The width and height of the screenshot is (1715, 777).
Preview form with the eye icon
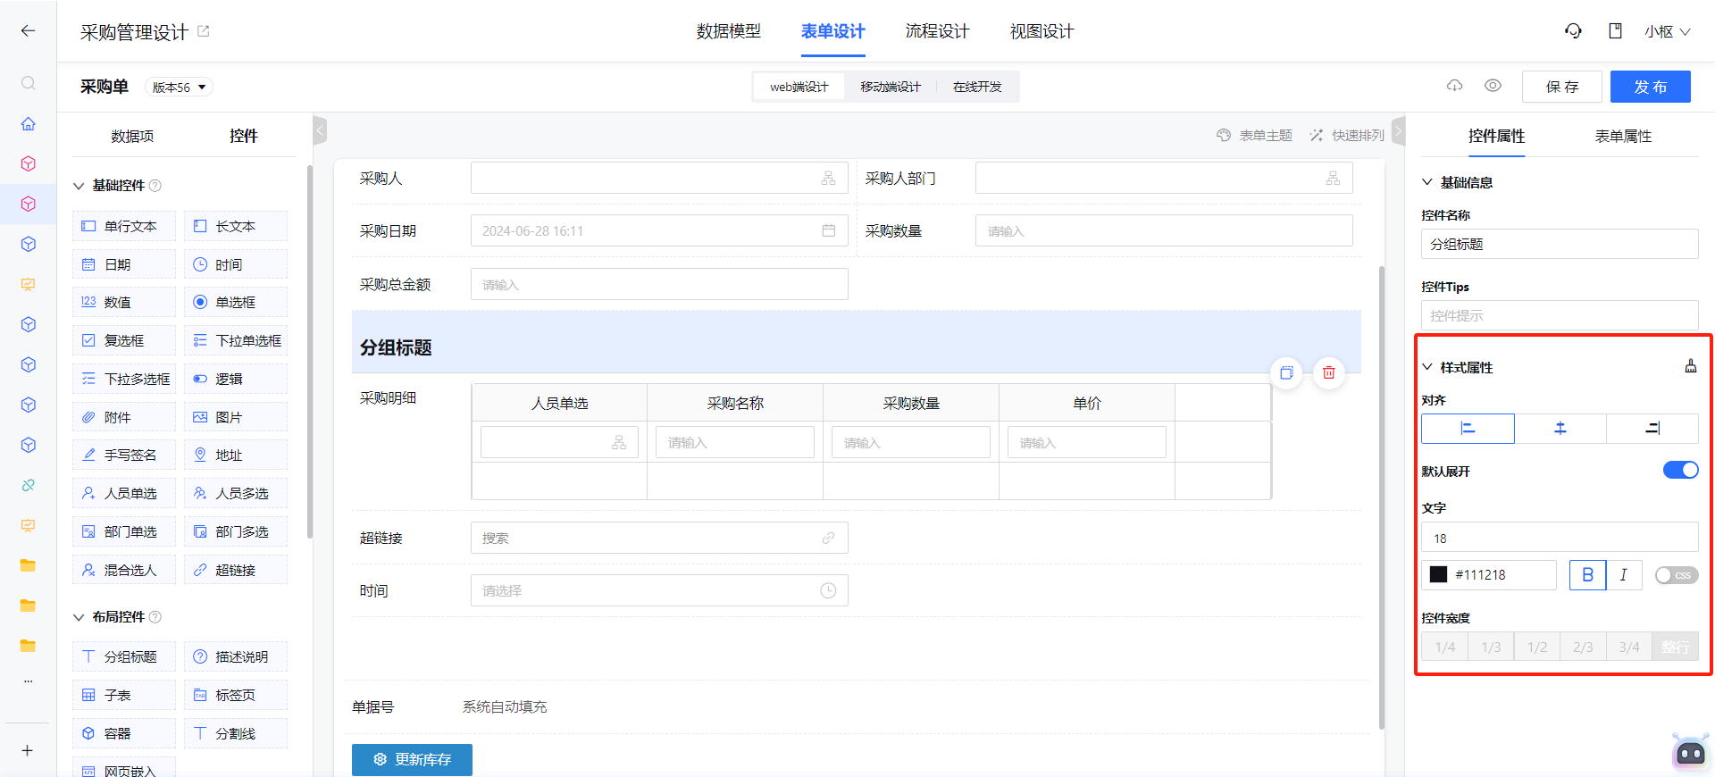click(1493, 86)
